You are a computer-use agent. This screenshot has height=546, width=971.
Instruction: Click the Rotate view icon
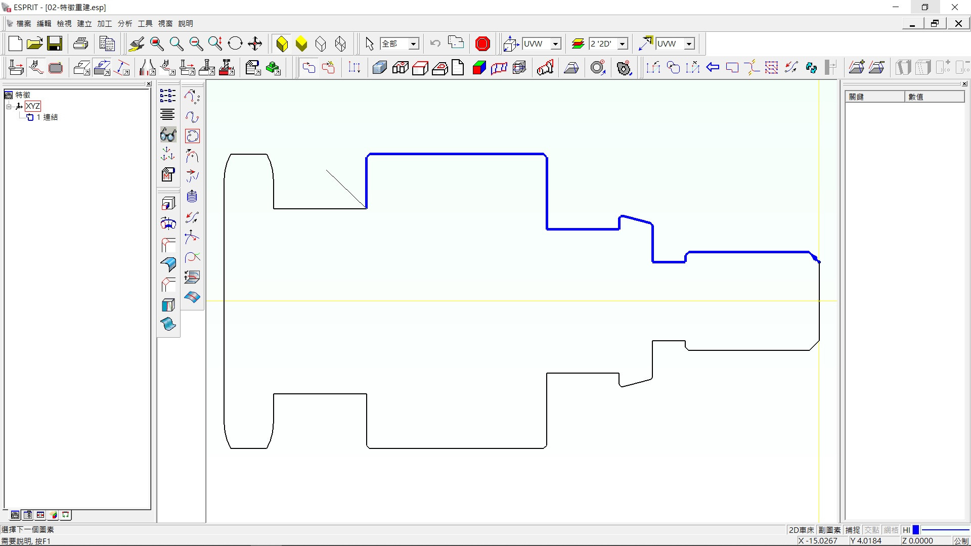point(235,44)
